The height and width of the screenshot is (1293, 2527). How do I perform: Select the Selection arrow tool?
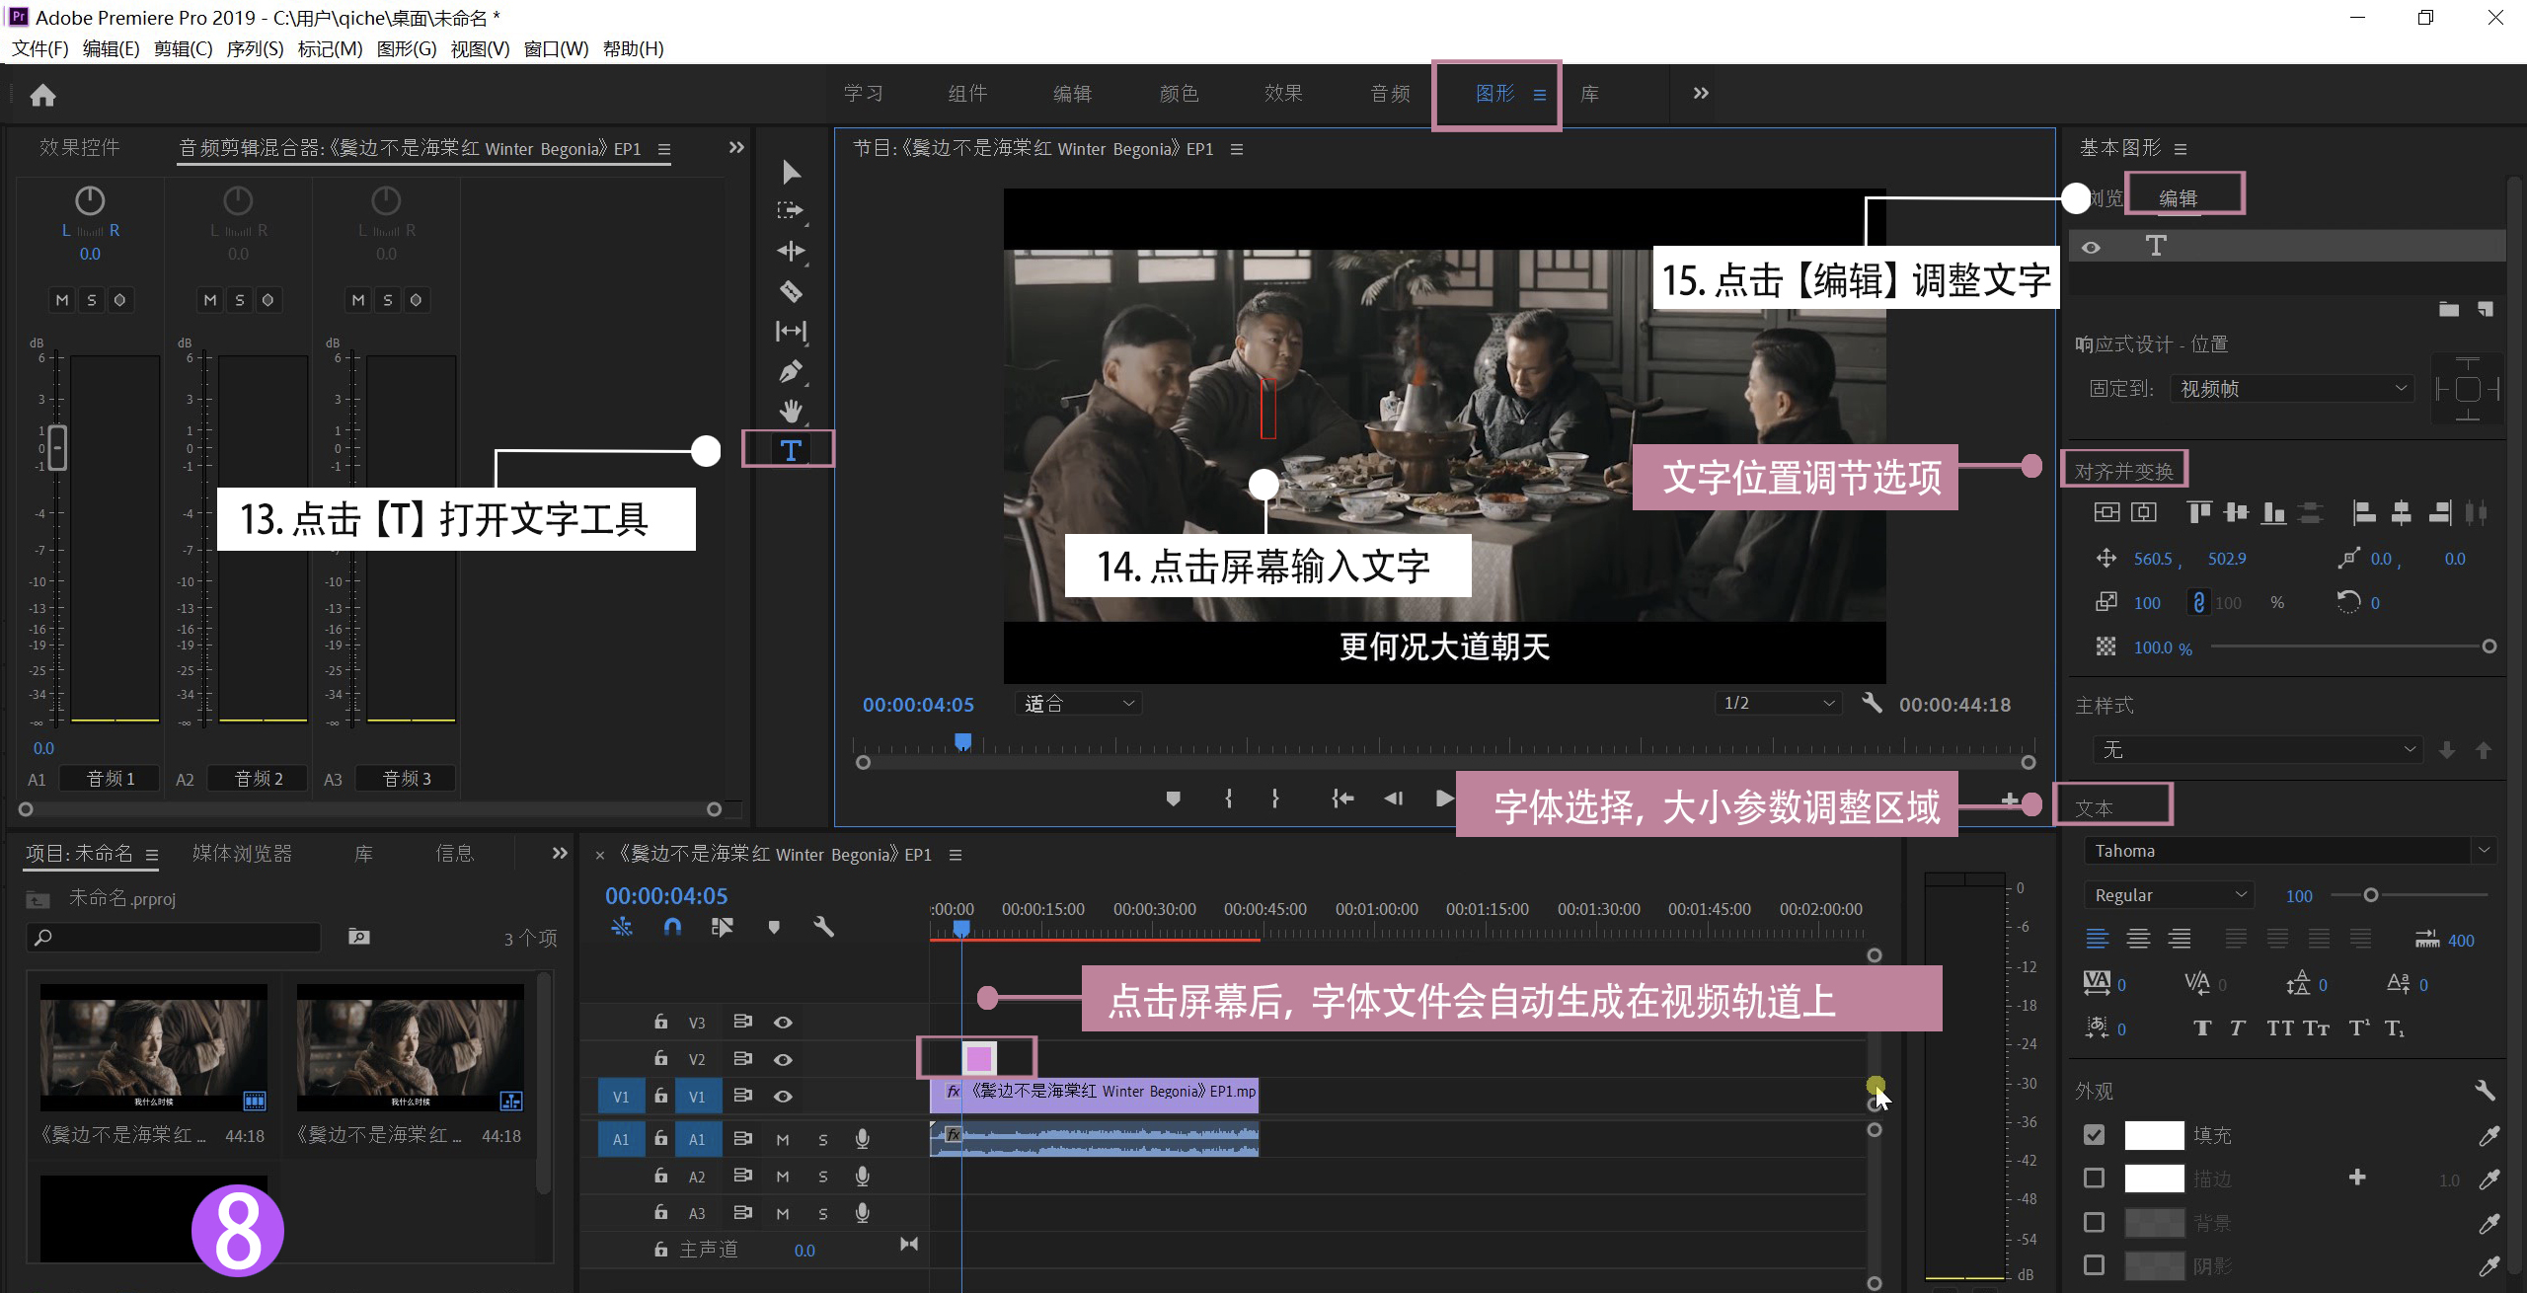(x=791, y=173)
